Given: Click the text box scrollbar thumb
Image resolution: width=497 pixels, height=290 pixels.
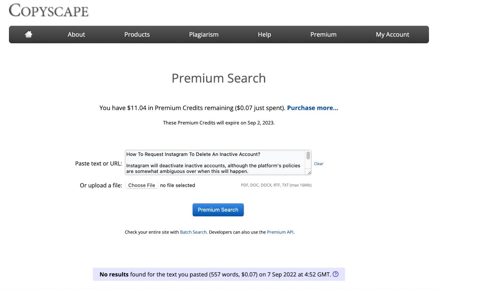Looking at the screenshot, I should pyautogui.click(x=308, y=155).
